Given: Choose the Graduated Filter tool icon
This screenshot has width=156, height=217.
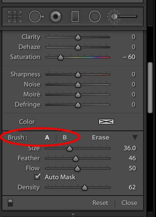Looking at the screenshot, I should click(75, 17).
